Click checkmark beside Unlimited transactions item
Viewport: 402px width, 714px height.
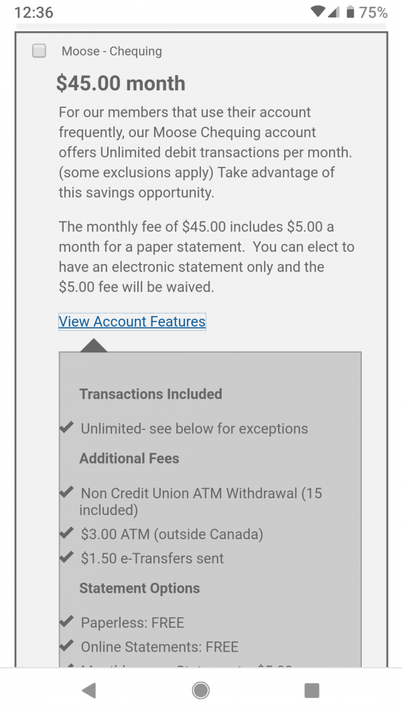pyautogui.click(x=66, y=428)
